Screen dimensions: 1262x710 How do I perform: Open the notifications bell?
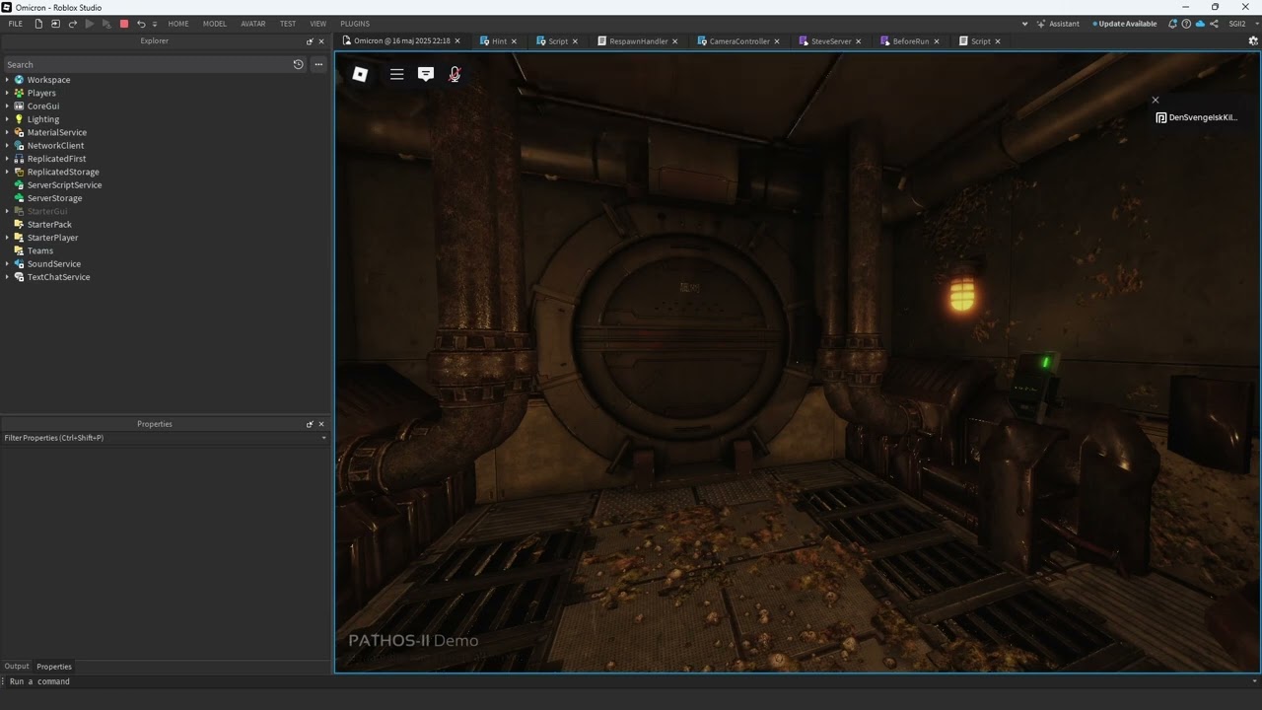(x=1172, y=24)
